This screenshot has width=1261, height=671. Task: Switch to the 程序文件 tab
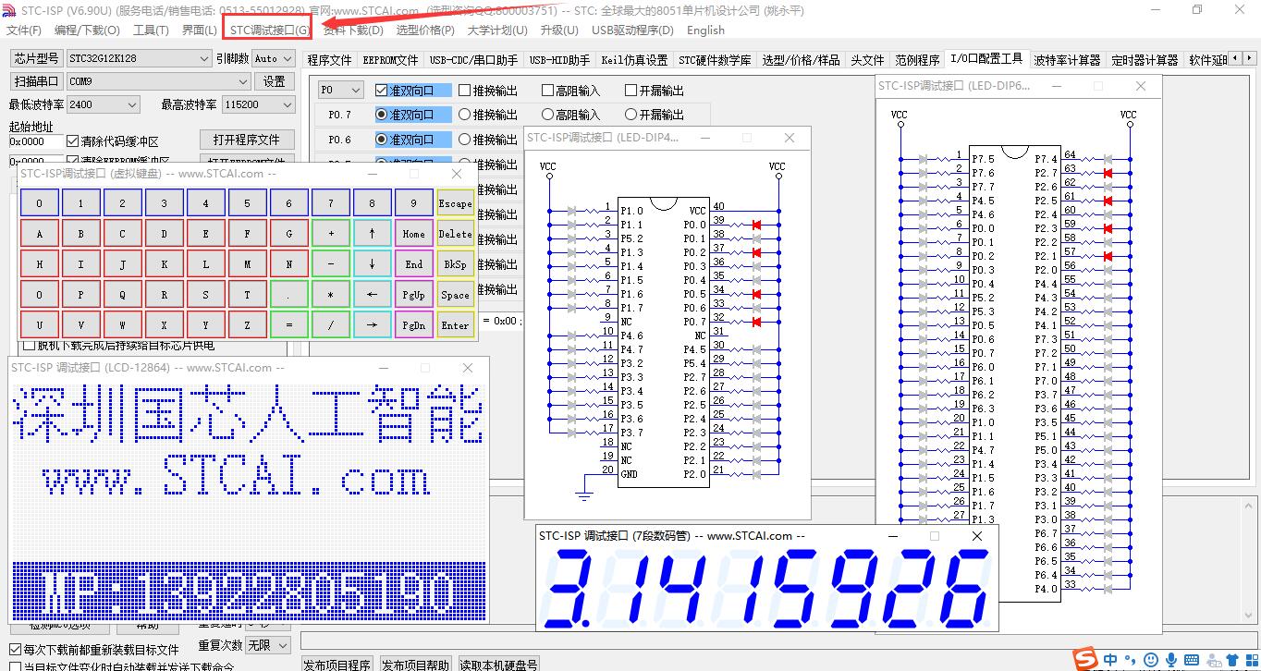(x=329, y=60)
